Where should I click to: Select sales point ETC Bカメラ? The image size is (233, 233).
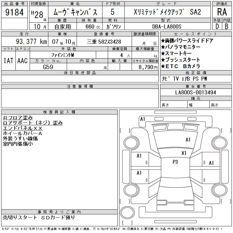coord(181,66)
